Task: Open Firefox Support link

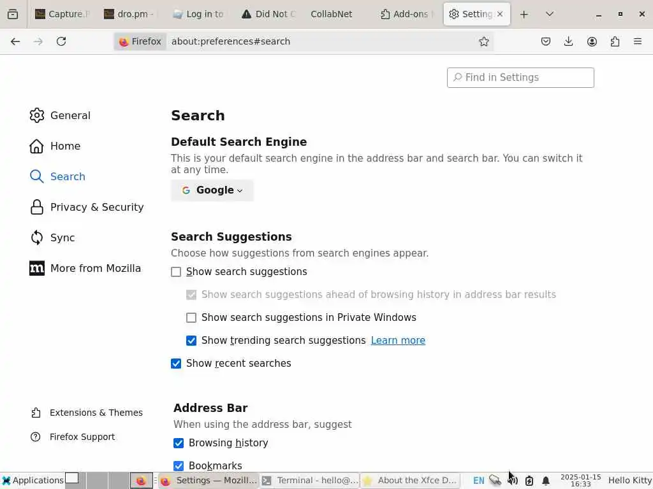Action: [73, 437]
